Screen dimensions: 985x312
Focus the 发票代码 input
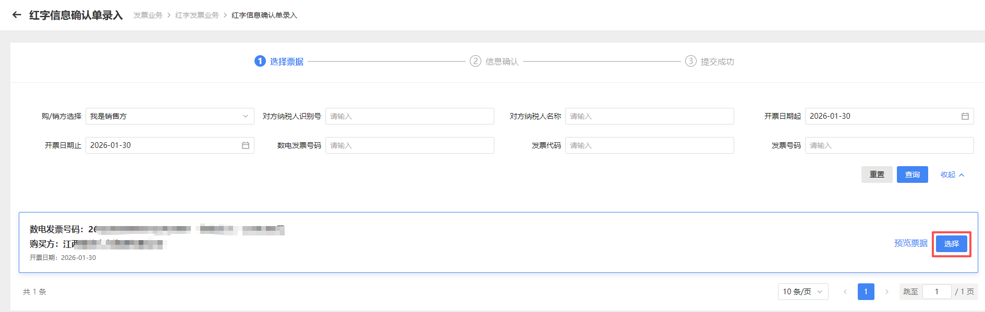[650, 145]
